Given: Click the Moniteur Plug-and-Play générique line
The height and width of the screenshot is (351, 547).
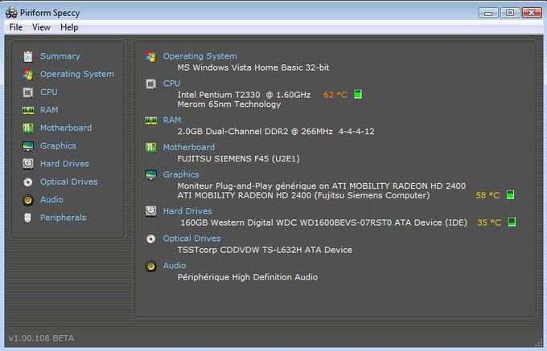Looking at the screenshot, I should [321, 186].
